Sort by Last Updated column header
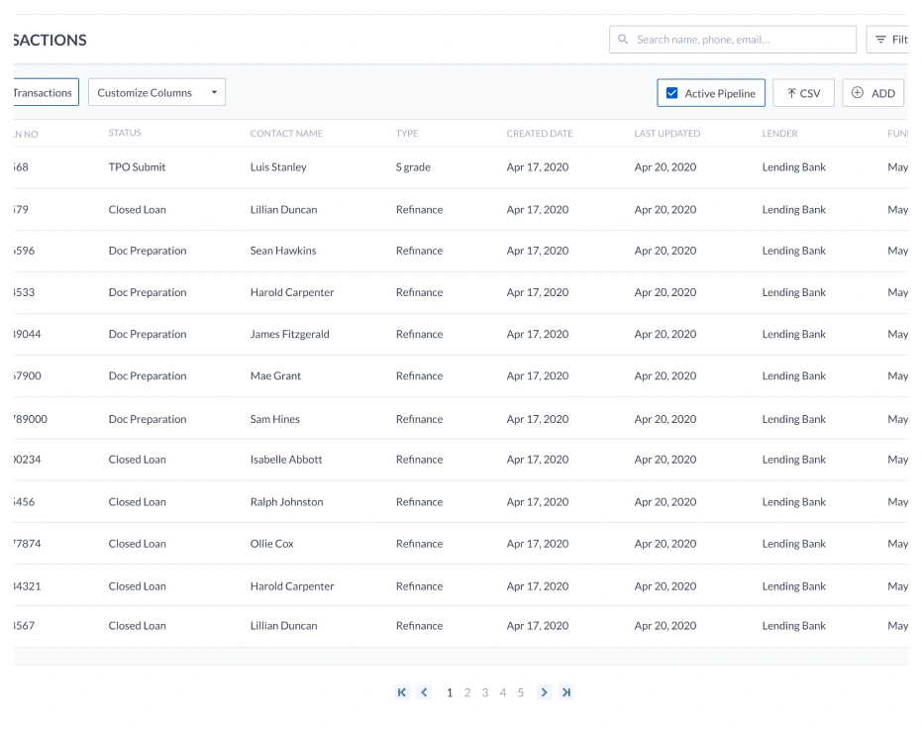Screen dimensions: 922x733 666,134
